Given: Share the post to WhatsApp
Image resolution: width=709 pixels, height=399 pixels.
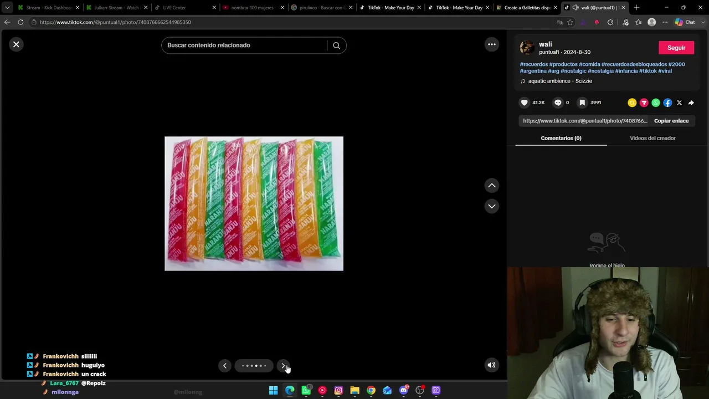Looking at the screenshot, I should pos(656,103).
